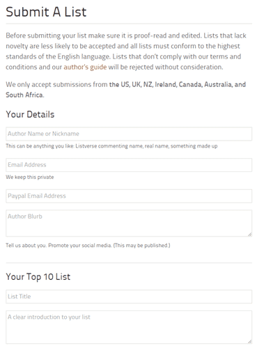Focus the Email Address input

coord(129,165)
